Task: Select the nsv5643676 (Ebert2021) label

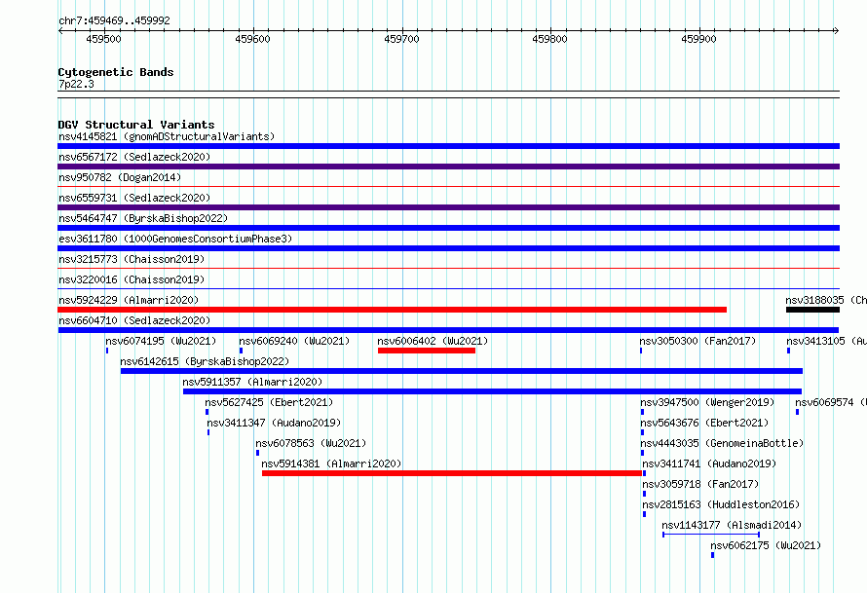Action: point(704,423)
